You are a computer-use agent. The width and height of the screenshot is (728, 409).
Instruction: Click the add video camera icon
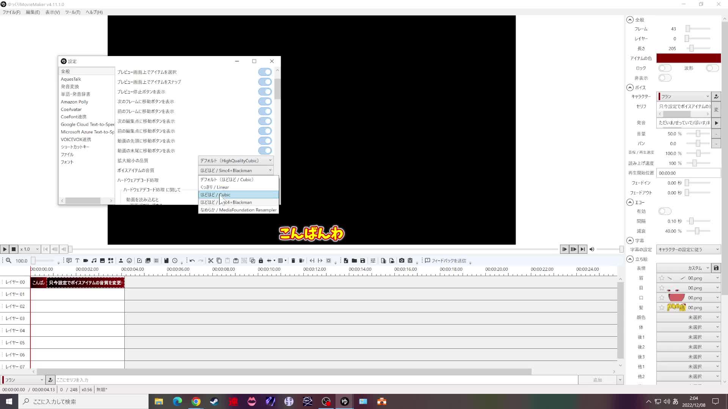(86, 261)
